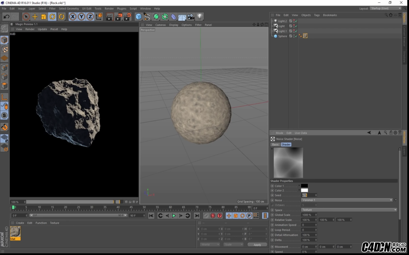409x255 pixels.
Task: Select the Sphere object in Object Manager
Action: (x=283, y=36)
